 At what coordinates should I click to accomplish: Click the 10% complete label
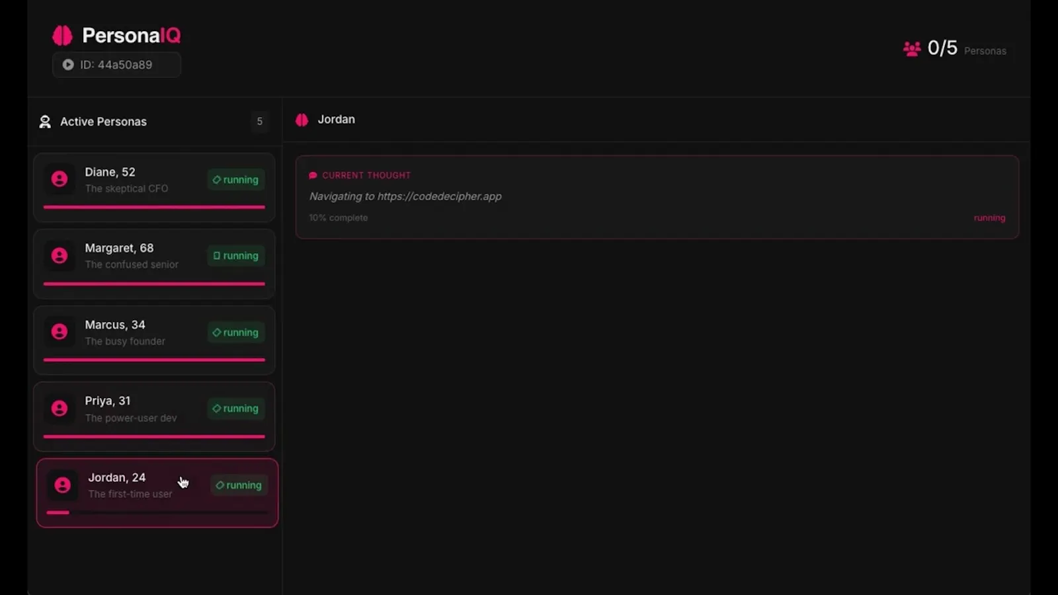339,218
